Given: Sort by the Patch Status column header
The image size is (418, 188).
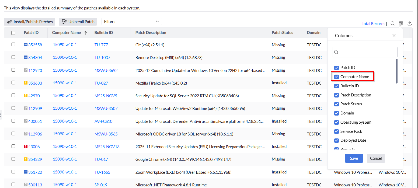Looking at the screenshot, I should 283,33.
